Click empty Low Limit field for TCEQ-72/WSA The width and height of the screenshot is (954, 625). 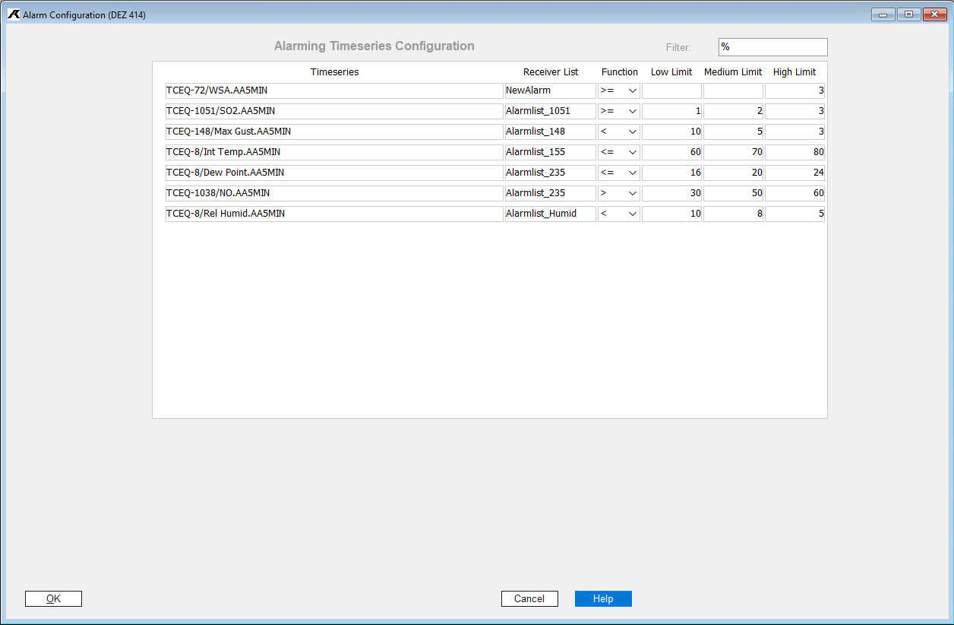(671, 90)
